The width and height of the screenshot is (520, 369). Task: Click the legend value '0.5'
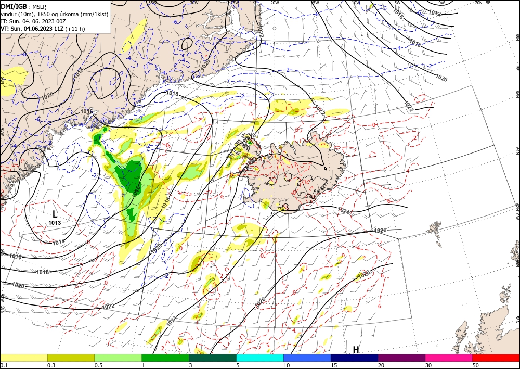(98, 365)
